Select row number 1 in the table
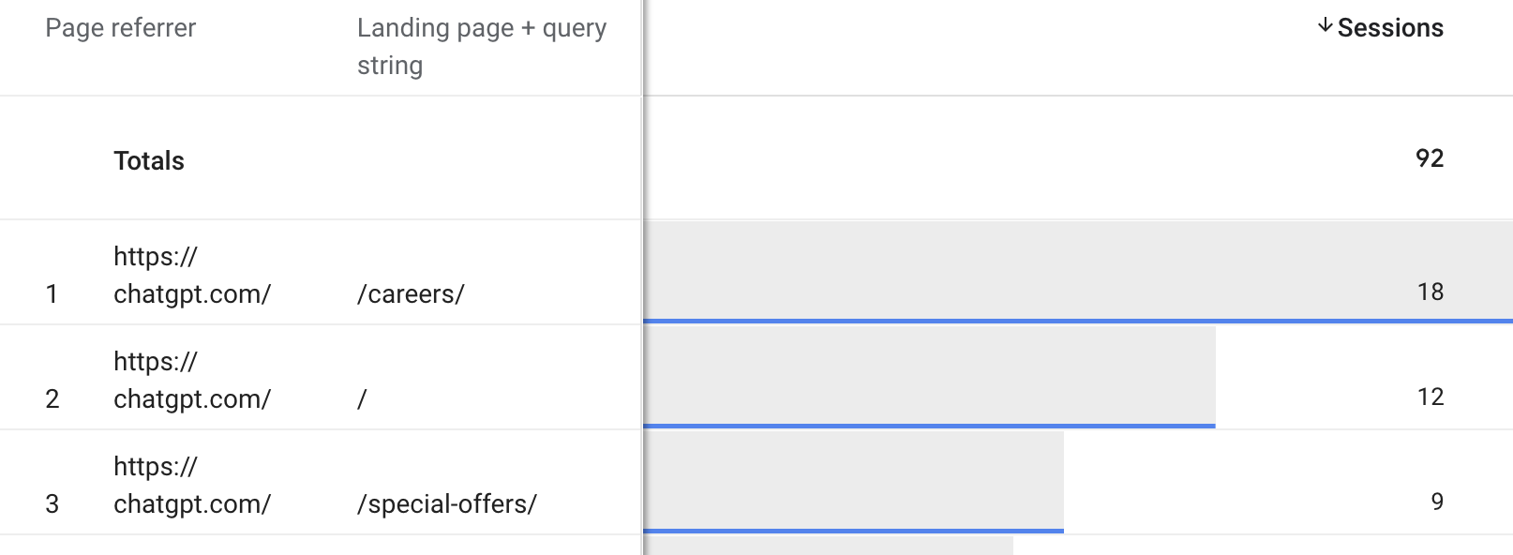 coord(52,294)
